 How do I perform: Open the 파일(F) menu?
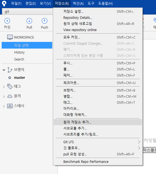click(x=16, y=4)
